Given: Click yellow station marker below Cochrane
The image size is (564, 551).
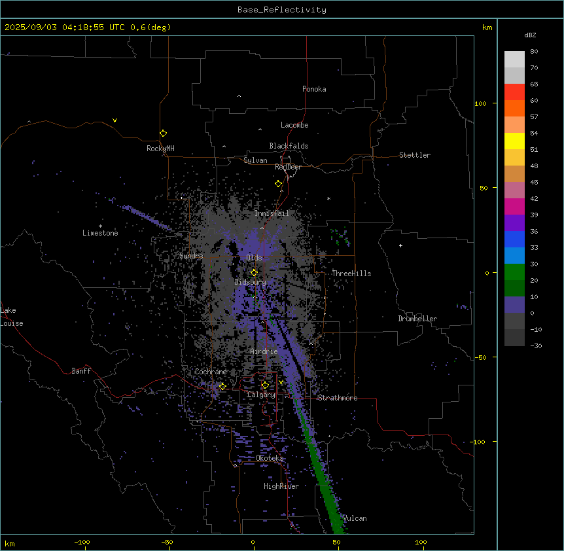Looking at the screenshot, I should [222, 387].
